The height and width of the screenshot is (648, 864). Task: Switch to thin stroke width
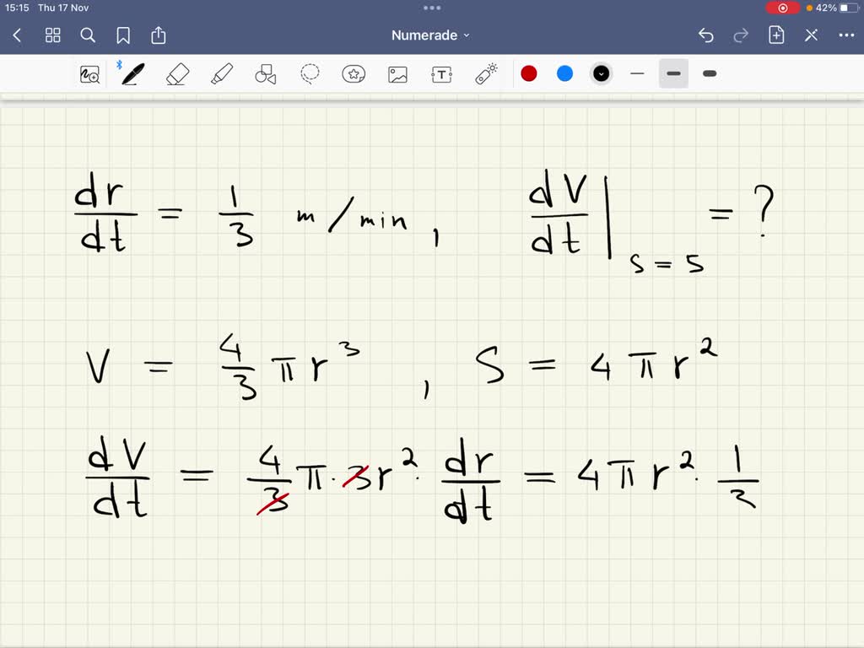point(637,73)
